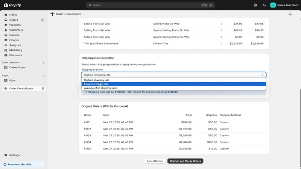Image resolution: width=301 pixels, height=169 pixels.
Task: Click Confirm and Merge Orders
Action: pyautogui.click(x=185, y=161)
